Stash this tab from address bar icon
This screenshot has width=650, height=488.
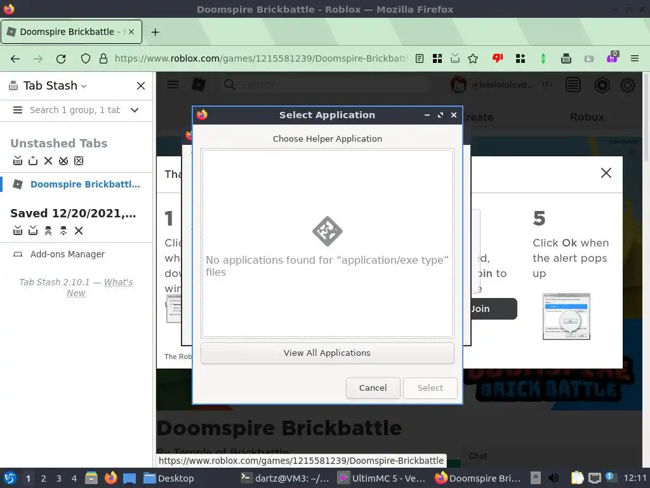pos(455,58)
